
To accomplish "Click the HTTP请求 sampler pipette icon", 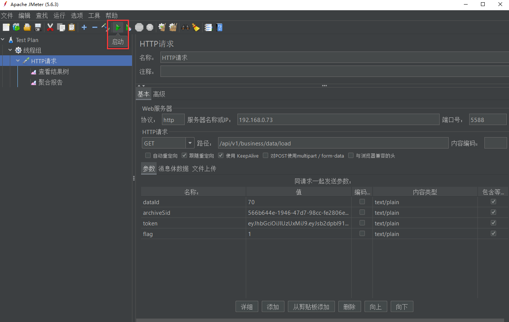I will click(x=26, y=61).
